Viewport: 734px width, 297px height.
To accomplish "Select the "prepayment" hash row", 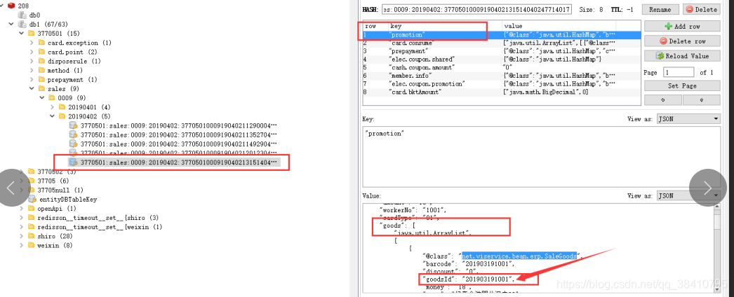I will click(501, 51).
